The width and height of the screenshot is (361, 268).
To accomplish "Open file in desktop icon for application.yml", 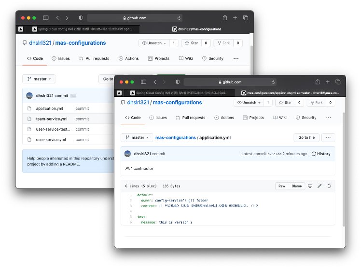I will [310, 186].
